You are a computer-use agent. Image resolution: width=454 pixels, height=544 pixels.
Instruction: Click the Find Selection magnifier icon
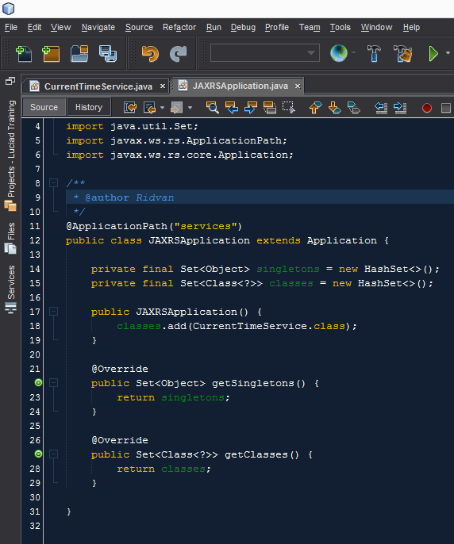[212, 108]
